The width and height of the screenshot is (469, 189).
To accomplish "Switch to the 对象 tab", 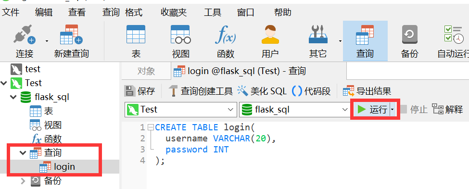I will tap(146, 71).
